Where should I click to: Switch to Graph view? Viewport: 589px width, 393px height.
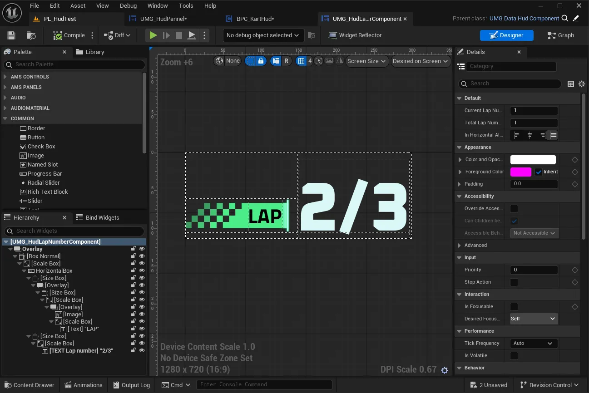[561, 35]
